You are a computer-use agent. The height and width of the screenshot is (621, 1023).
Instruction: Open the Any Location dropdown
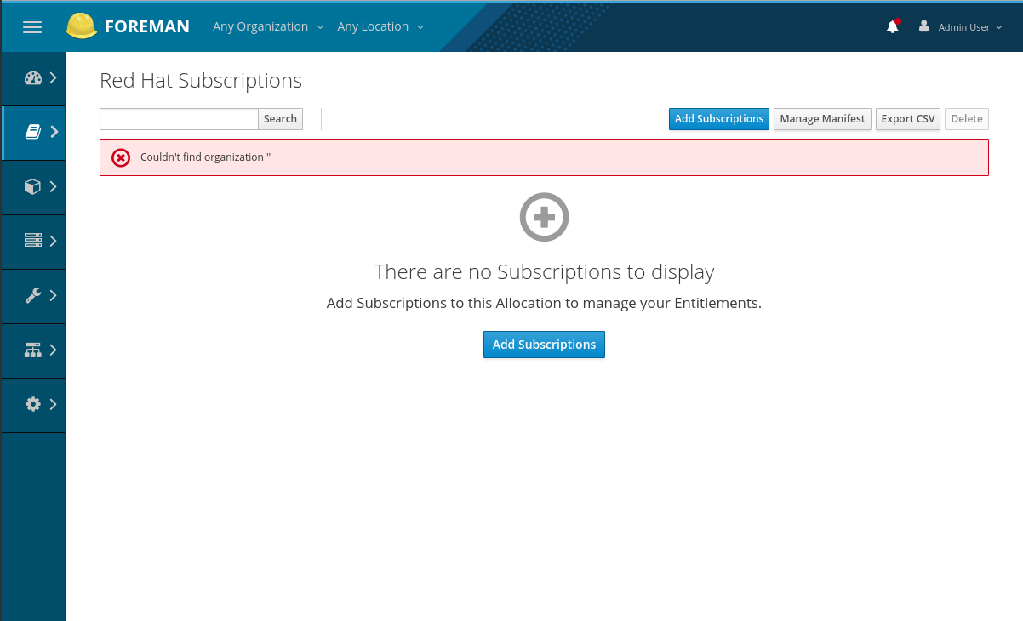click(x=380, y=26)
